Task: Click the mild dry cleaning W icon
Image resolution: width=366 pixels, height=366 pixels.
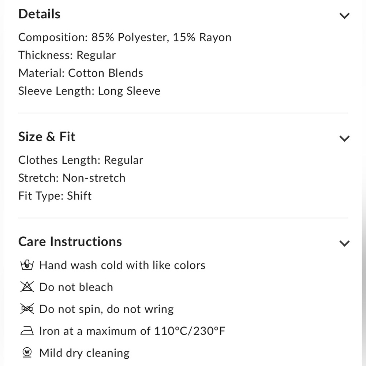Action: click(27, 352)
